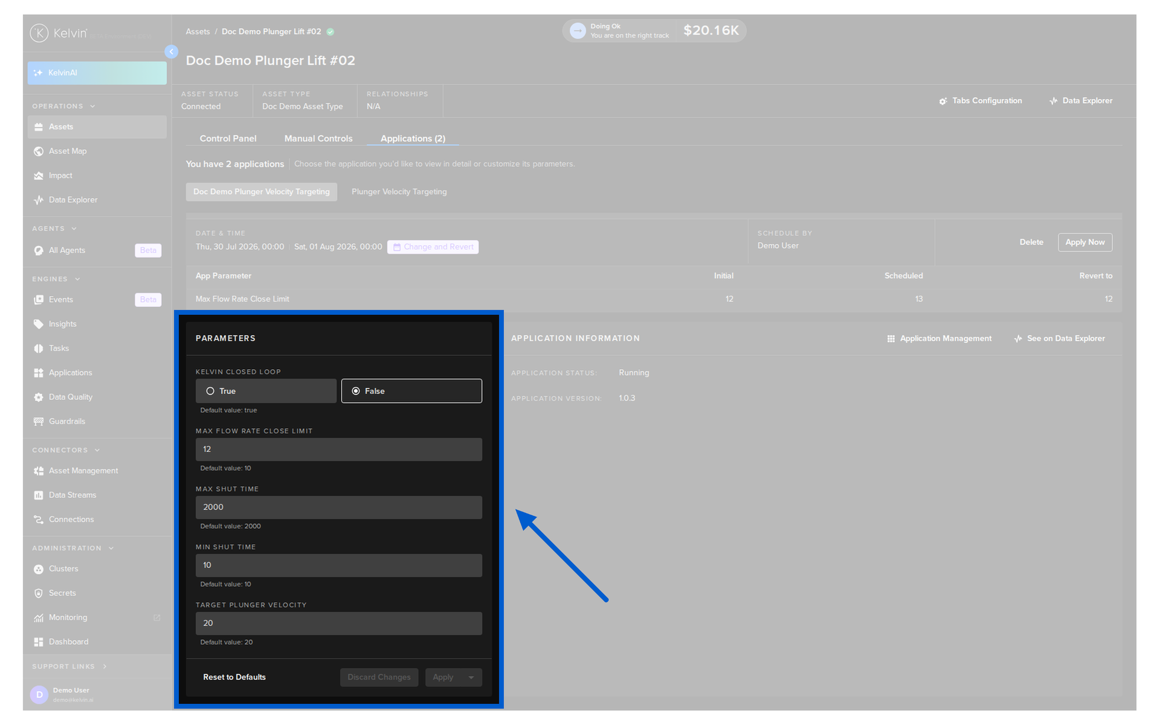
Task: Click Change and Revert schedule badge
Action: coord(433,247)
